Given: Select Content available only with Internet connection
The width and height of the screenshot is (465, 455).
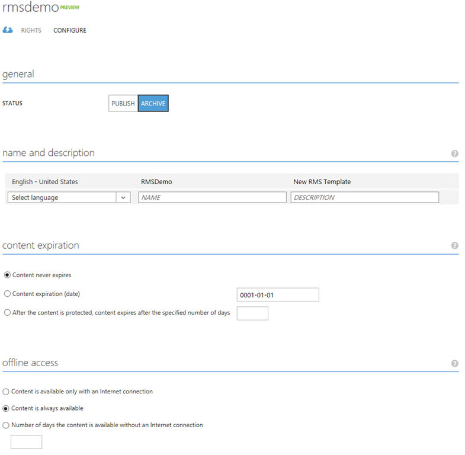Looking at the screenshot, I should pos(6,392).
